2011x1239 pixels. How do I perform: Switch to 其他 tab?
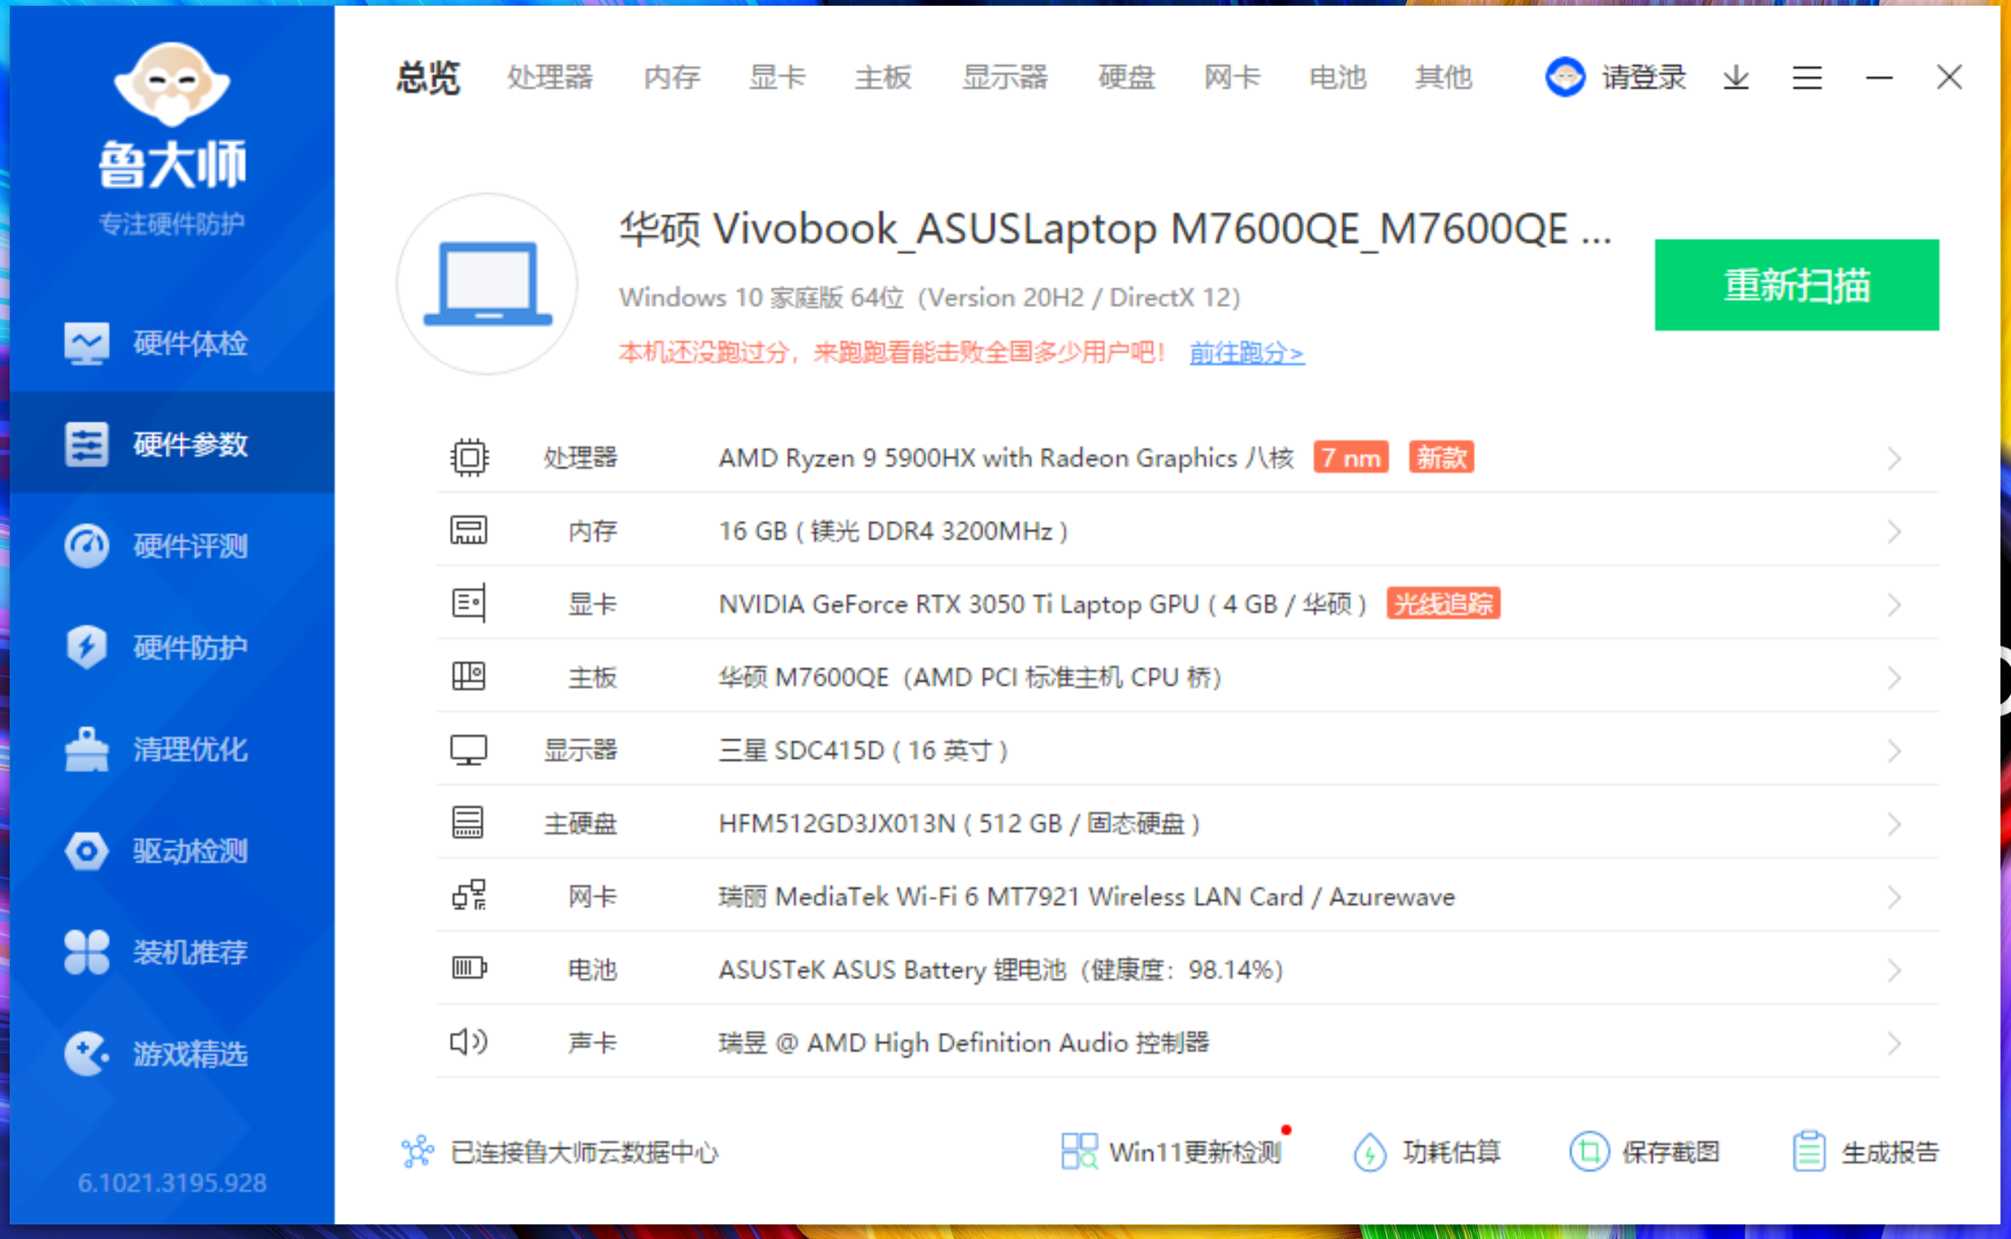1444,78
